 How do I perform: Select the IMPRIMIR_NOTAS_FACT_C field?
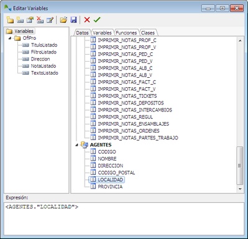(127, 82)
